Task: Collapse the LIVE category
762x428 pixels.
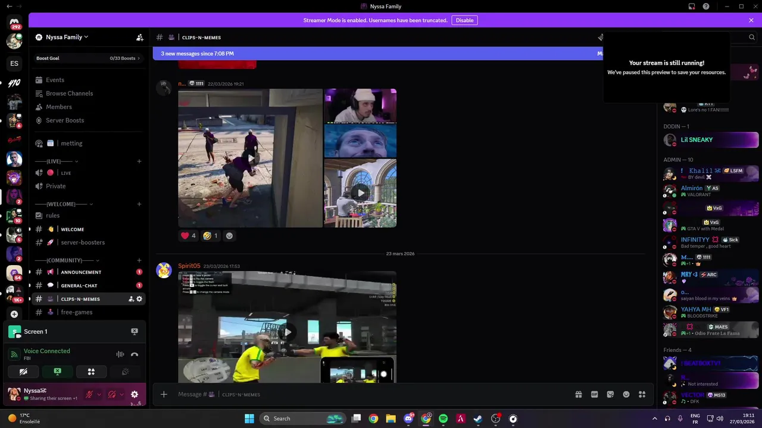Action: pyautogui.click(x=56, y=161)
